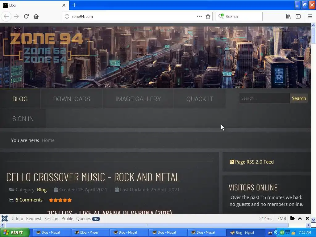Click the horizontal scrollbar thumb

(147, 225)
